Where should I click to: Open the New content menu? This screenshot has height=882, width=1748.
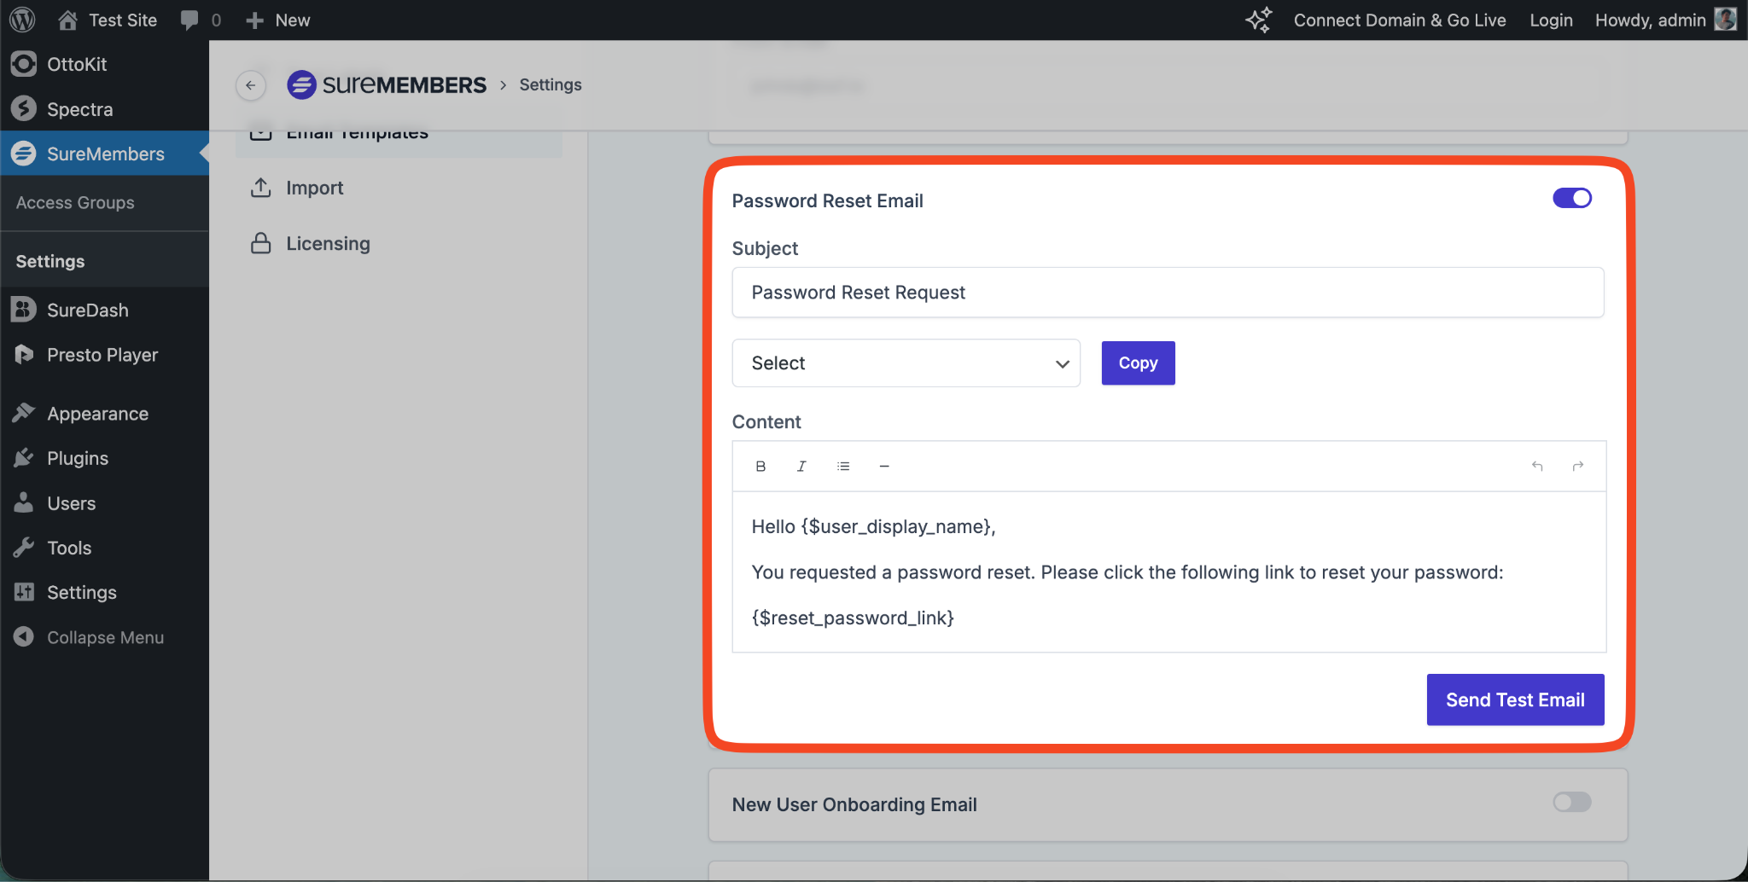(x=278, y=20)
